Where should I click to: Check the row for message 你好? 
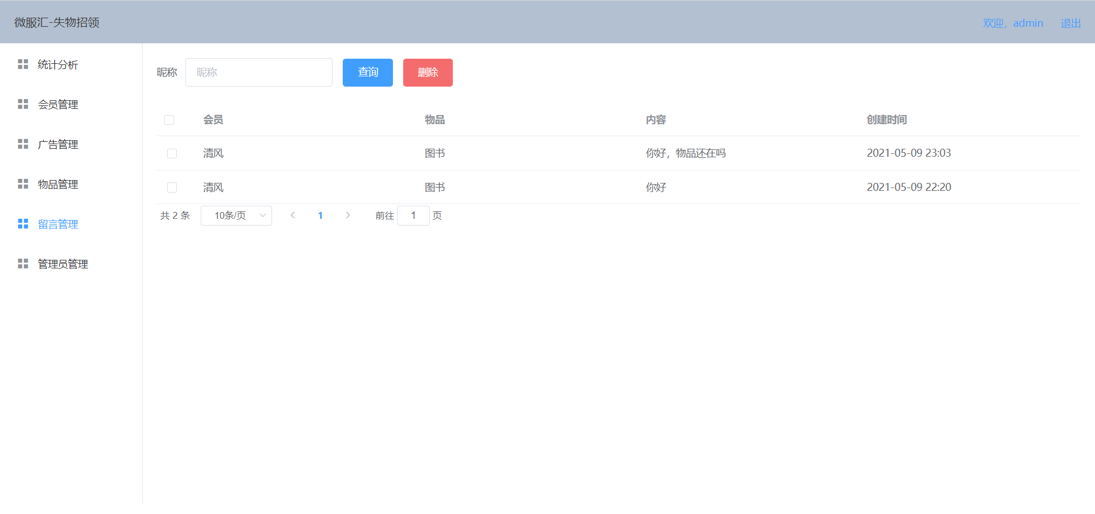tap(172, 187)
